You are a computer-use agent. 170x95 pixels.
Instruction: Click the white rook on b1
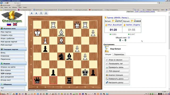point(85,25)
